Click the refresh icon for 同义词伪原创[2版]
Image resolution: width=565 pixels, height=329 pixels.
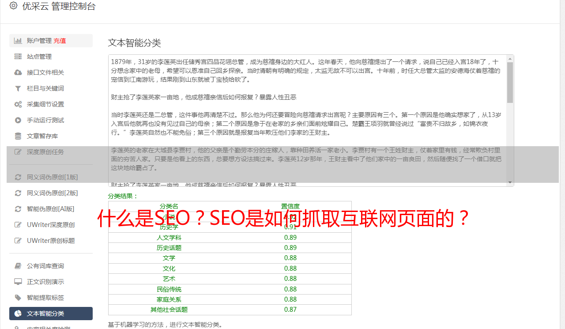click(18, 193)
